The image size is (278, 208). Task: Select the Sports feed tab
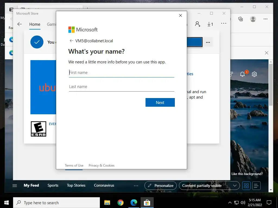[x=53, y=185]
